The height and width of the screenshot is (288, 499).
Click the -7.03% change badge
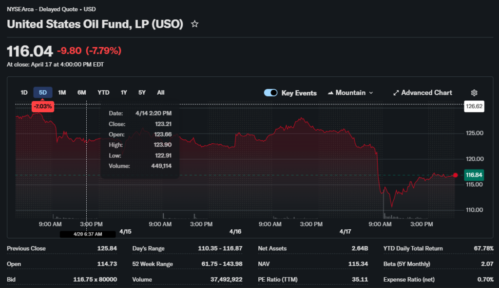pos(42,106)
